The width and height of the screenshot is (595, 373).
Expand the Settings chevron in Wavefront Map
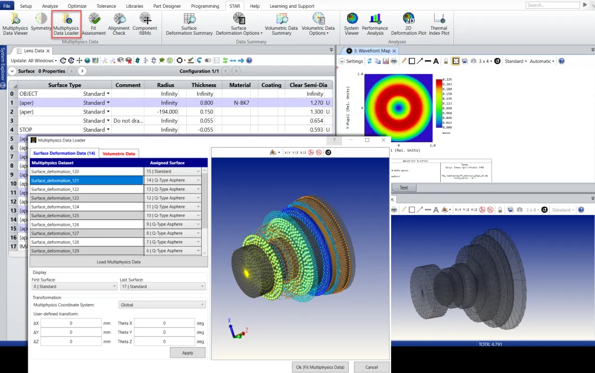click(x=342, y=61)
